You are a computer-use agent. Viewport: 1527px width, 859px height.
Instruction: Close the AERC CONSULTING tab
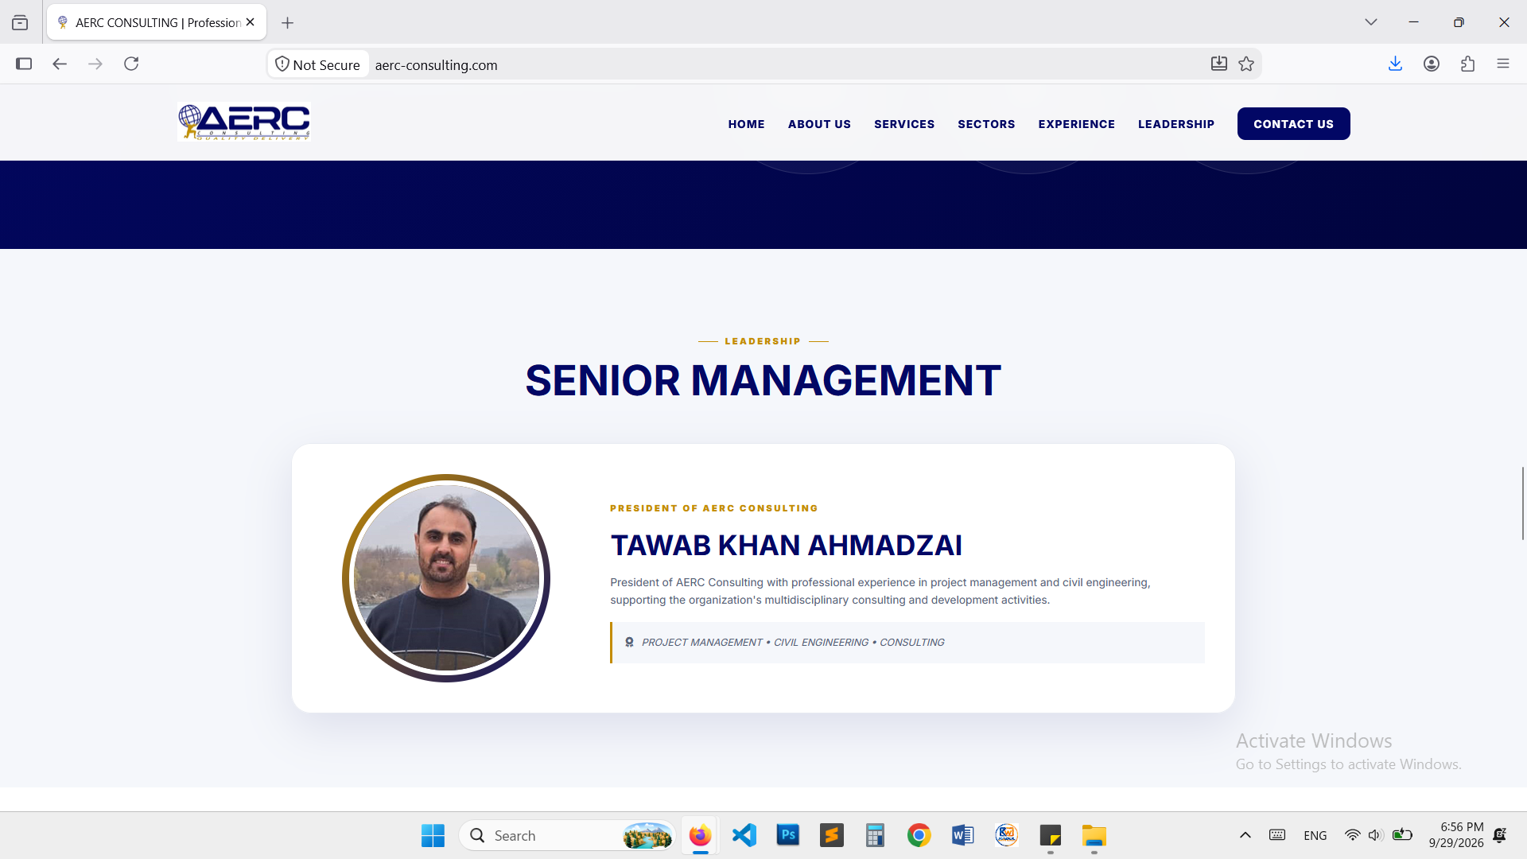[251, 22]
